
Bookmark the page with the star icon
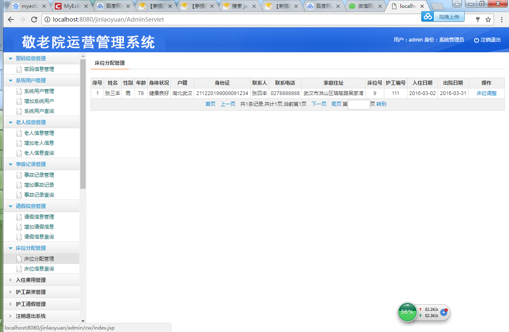[488, 20]
